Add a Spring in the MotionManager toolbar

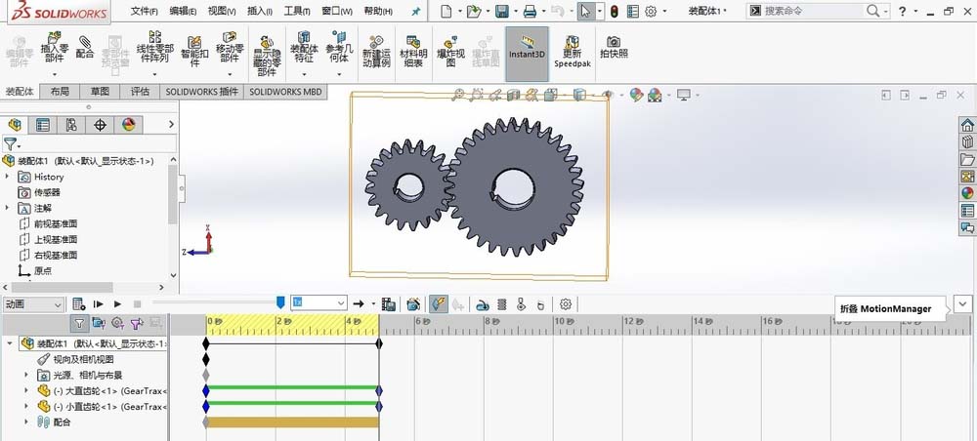pyautogui.click(x=502, y=304)
